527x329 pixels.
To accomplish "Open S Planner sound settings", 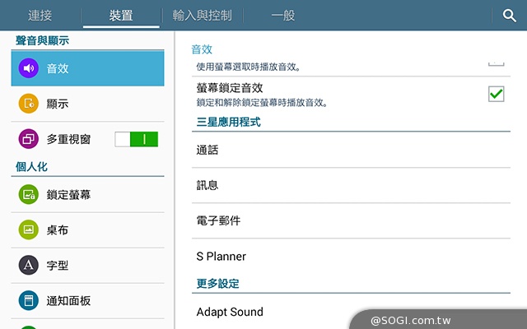I will (x=352, y=256).
